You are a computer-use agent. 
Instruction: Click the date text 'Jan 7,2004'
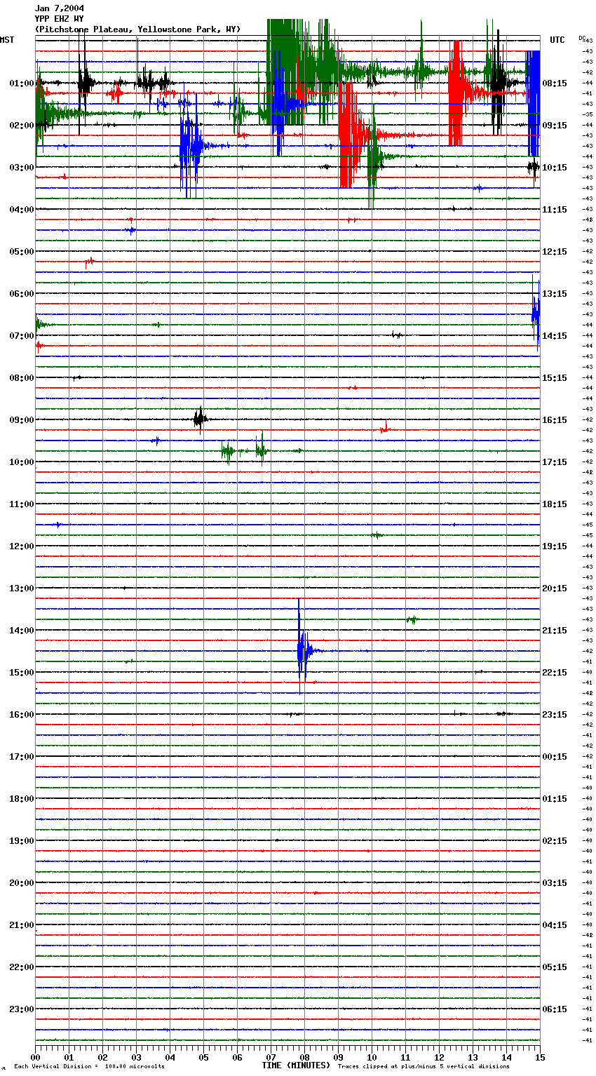tap(60, 8)
